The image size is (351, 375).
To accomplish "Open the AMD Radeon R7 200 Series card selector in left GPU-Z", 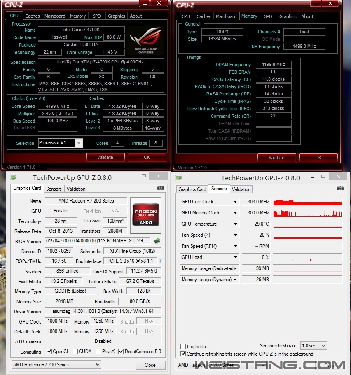I will click(x=56, y=364).
